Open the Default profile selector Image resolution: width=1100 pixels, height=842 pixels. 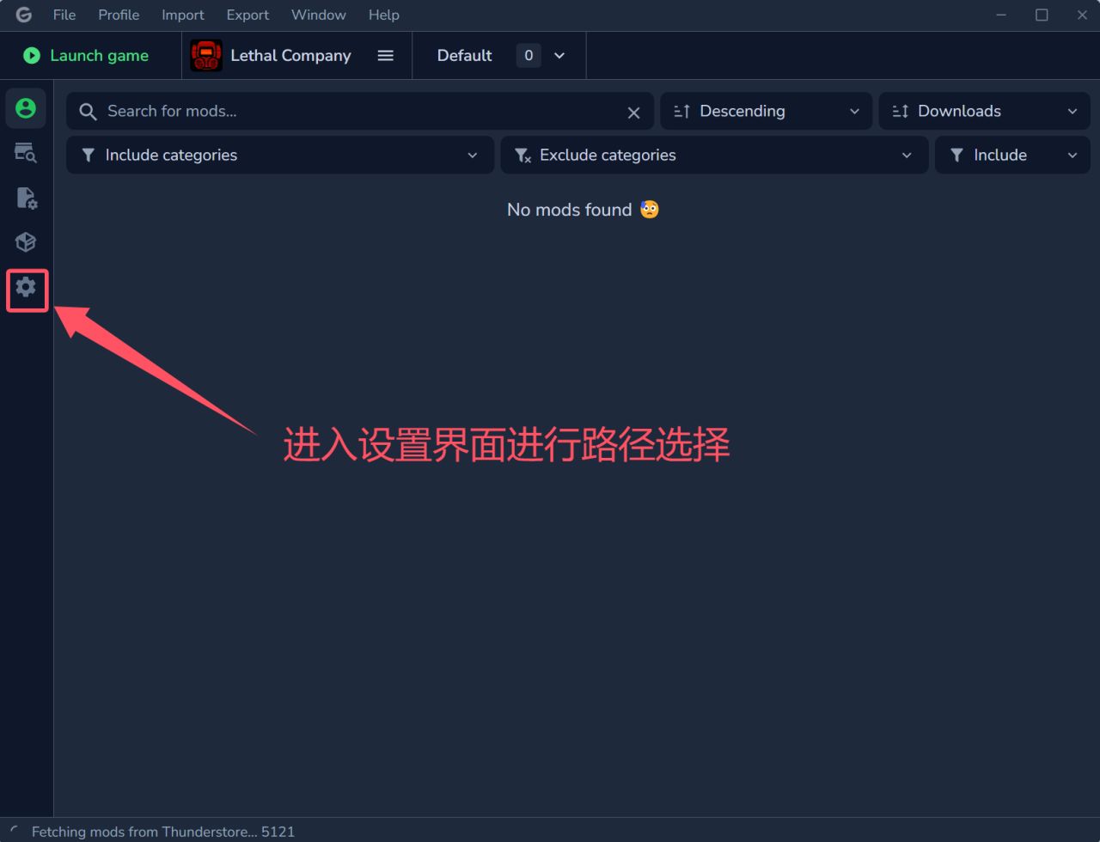pos(499,56)
